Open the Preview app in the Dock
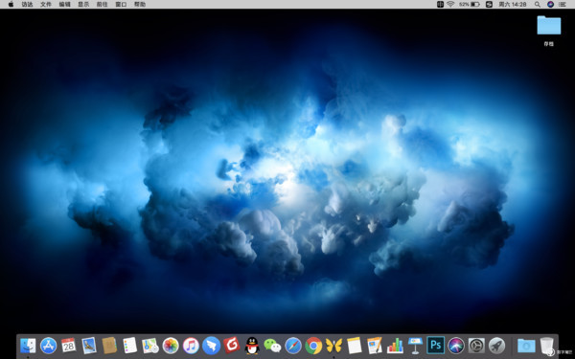The width and height of the screenshot is (575, 359). 89,346
